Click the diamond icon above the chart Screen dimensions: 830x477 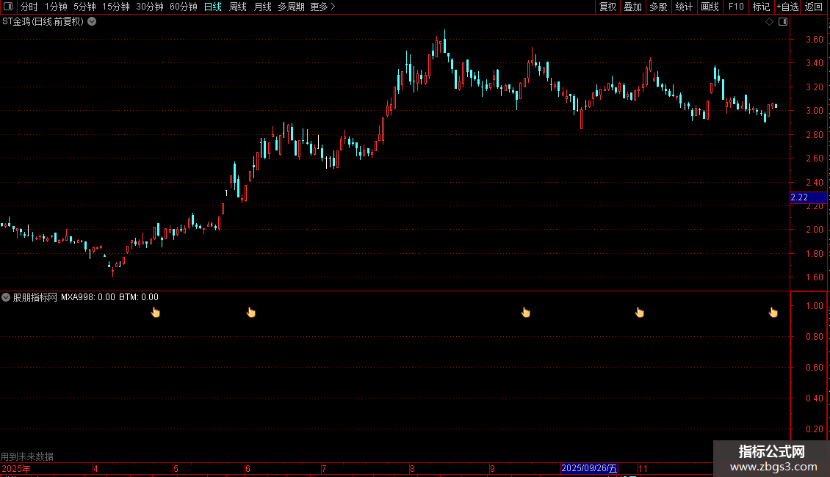[769, 22]
